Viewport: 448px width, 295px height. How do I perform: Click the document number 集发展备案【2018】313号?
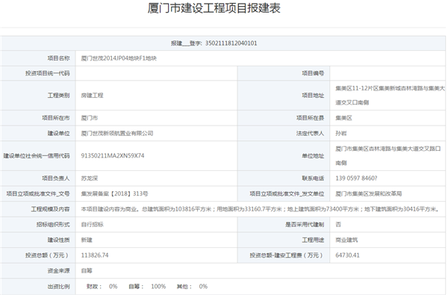[x=114, y=194]
